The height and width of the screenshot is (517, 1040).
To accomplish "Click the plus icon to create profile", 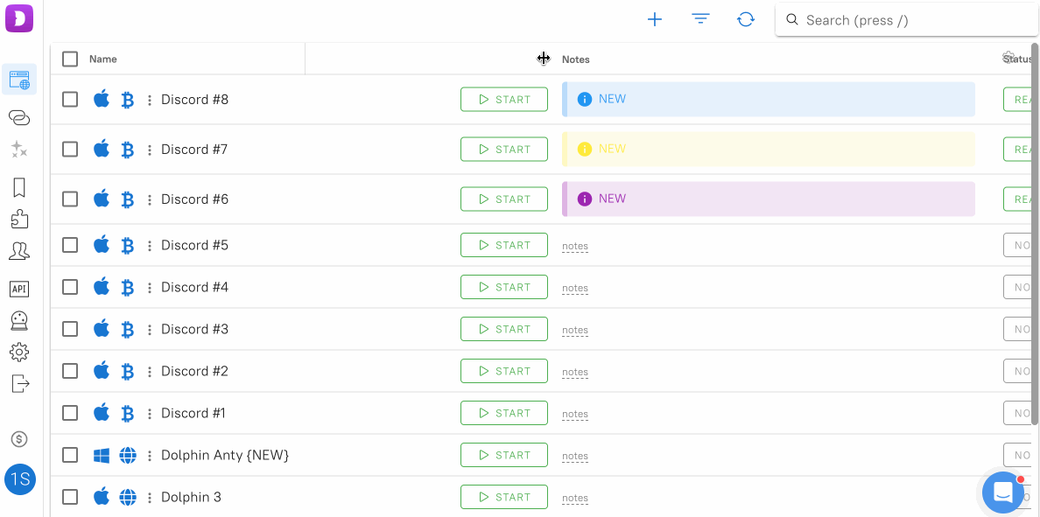I will click(654, 19).
